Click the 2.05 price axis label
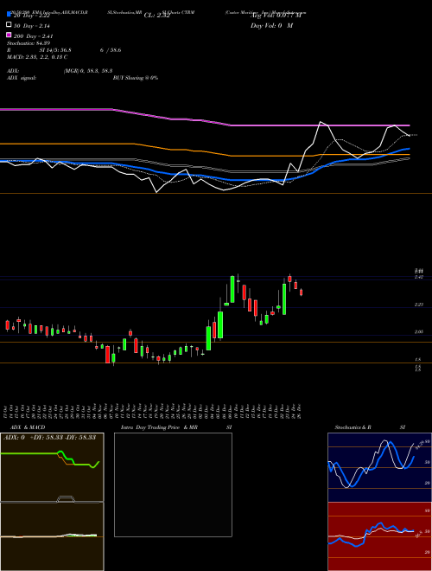The width and height of the screenshot is (432, 571). 418,332
